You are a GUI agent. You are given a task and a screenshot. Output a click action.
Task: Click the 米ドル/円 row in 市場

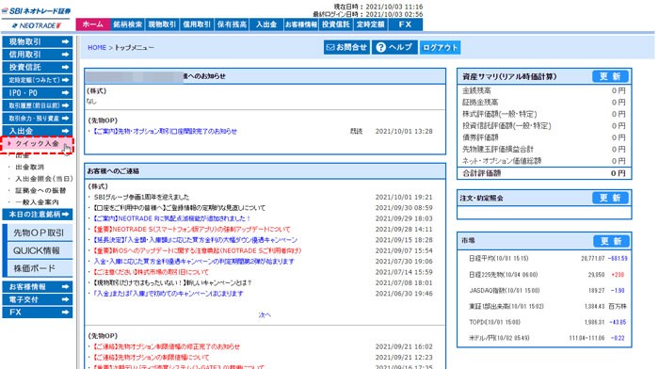545,338
